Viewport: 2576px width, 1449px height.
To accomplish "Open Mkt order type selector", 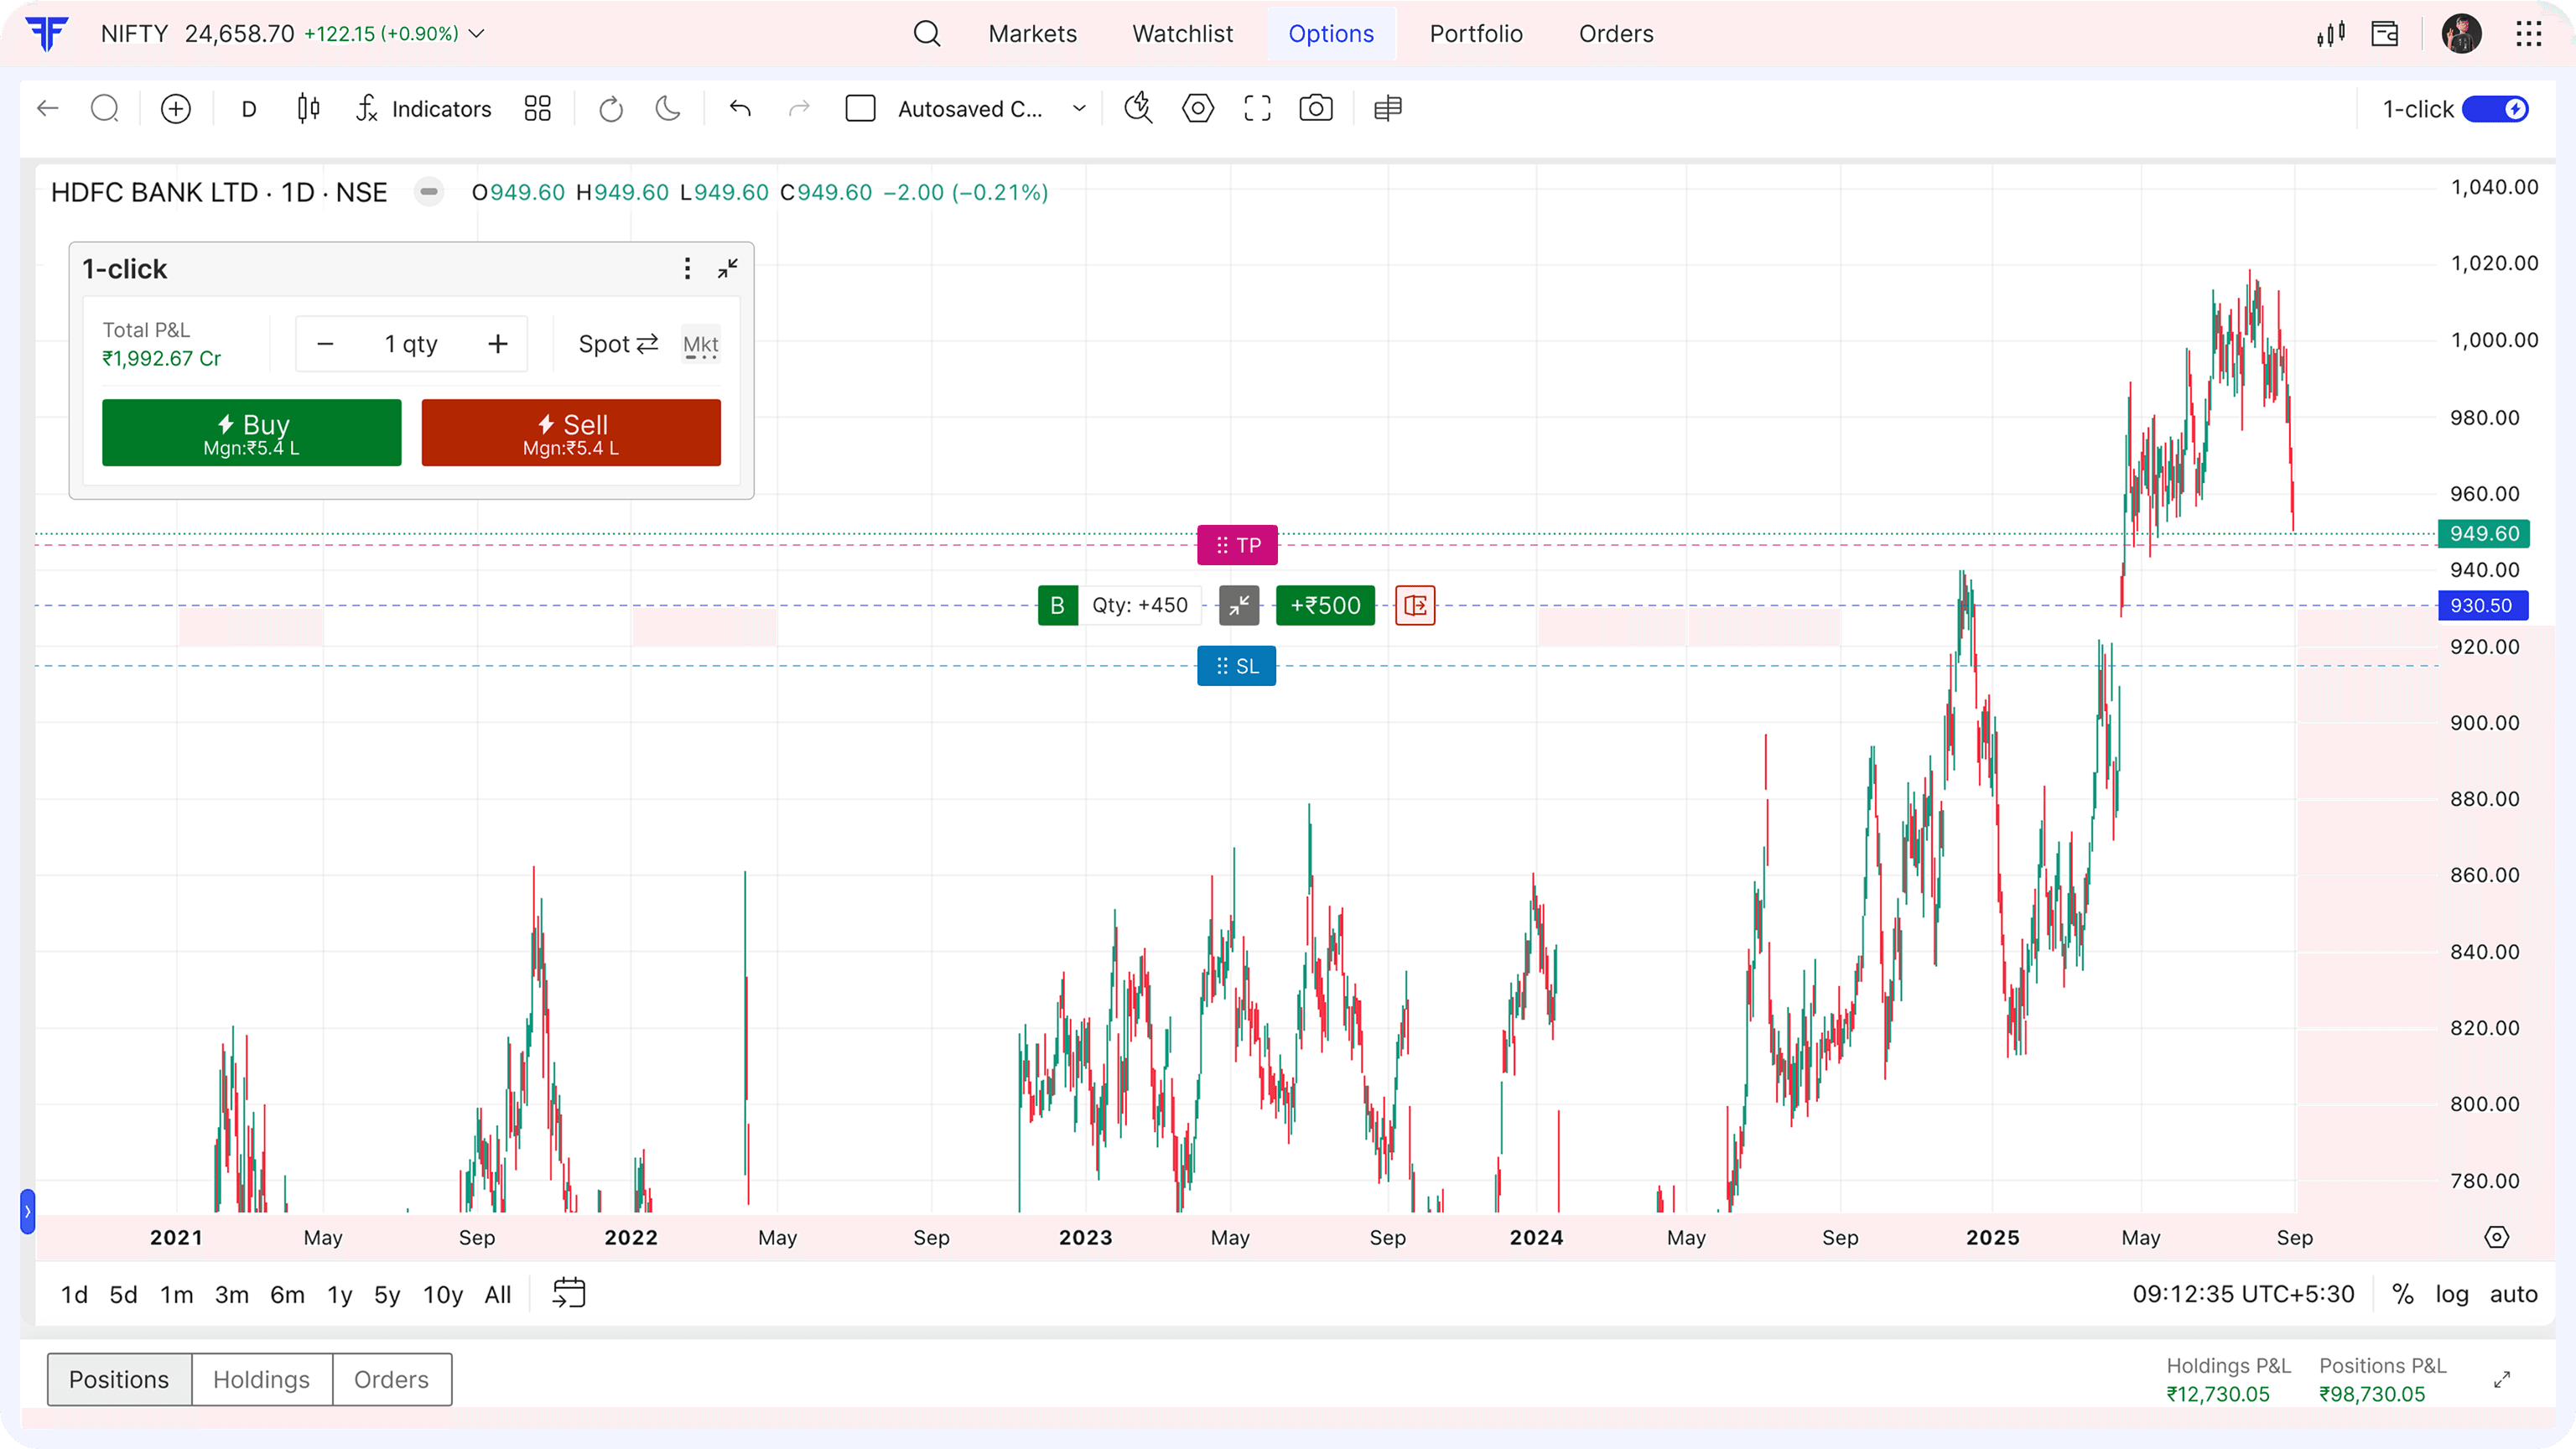I will 701,344.
